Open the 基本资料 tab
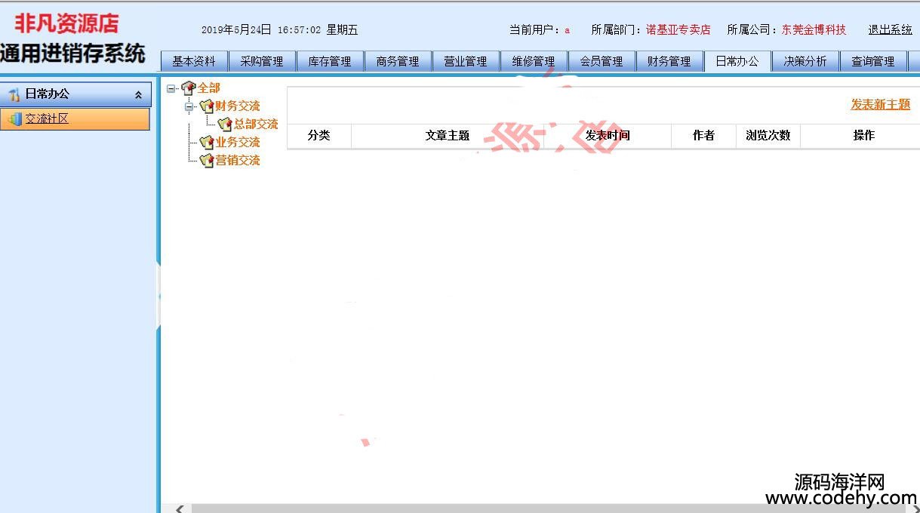Image resolution: width=920 pixels, height=513 pixels. point(194,62)
